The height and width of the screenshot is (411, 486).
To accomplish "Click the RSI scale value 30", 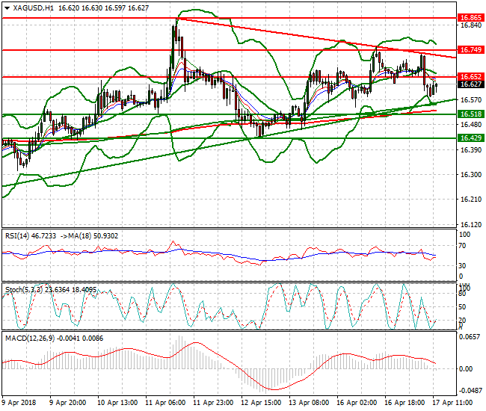I will pos(462,266).
